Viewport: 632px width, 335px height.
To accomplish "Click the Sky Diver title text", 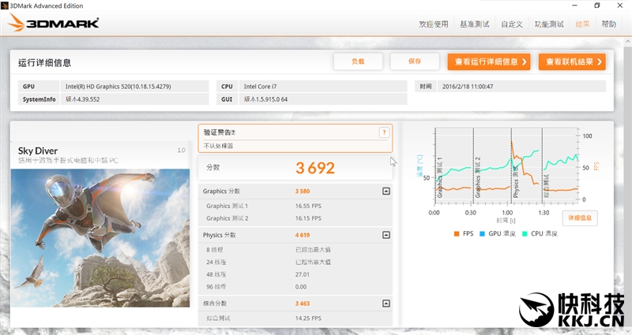I will point(38,151).
